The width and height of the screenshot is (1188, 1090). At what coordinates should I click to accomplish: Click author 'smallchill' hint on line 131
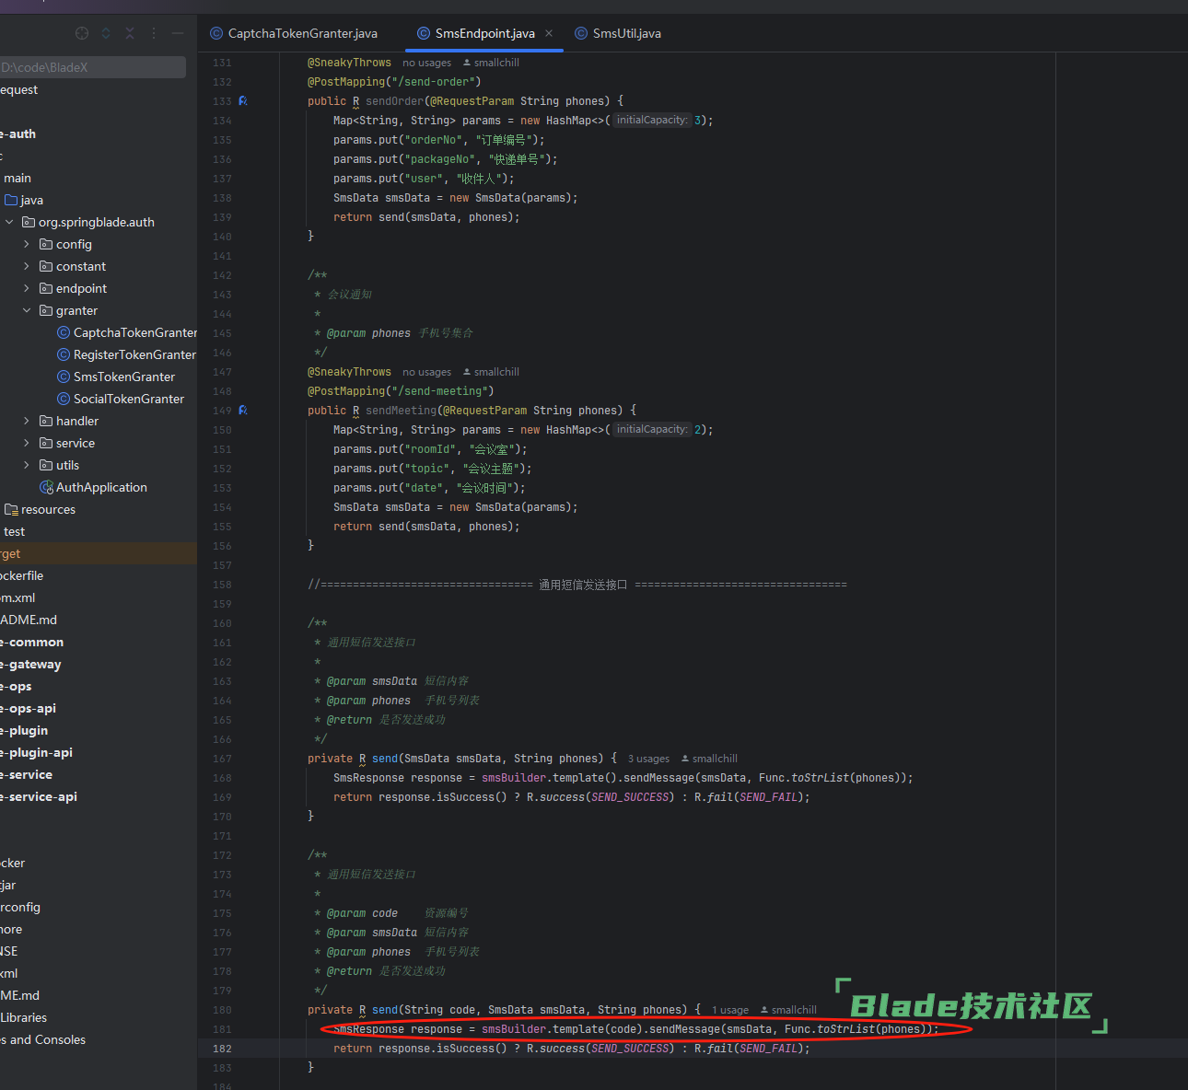tap(491, 63)
